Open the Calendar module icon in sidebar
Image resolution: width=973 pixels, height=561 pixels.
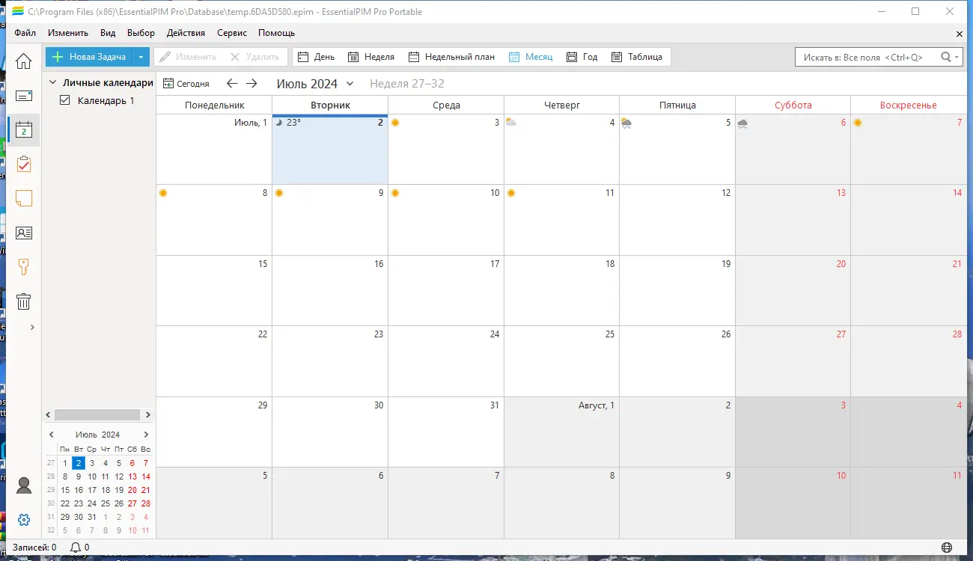pos(24,130)
